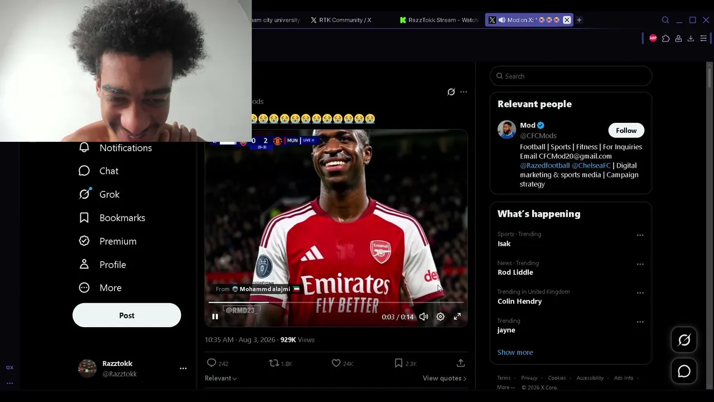Open the Terms footer link
This screenshot has height=402, width=714.
[x=504, y=378]
